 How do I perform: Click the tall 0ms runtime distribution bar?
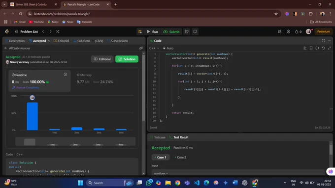32,116
